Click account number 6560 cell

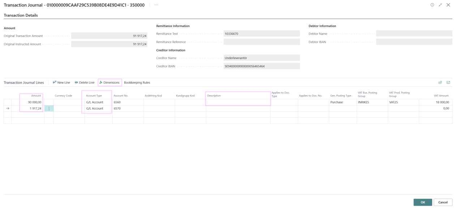coord(128,102)
